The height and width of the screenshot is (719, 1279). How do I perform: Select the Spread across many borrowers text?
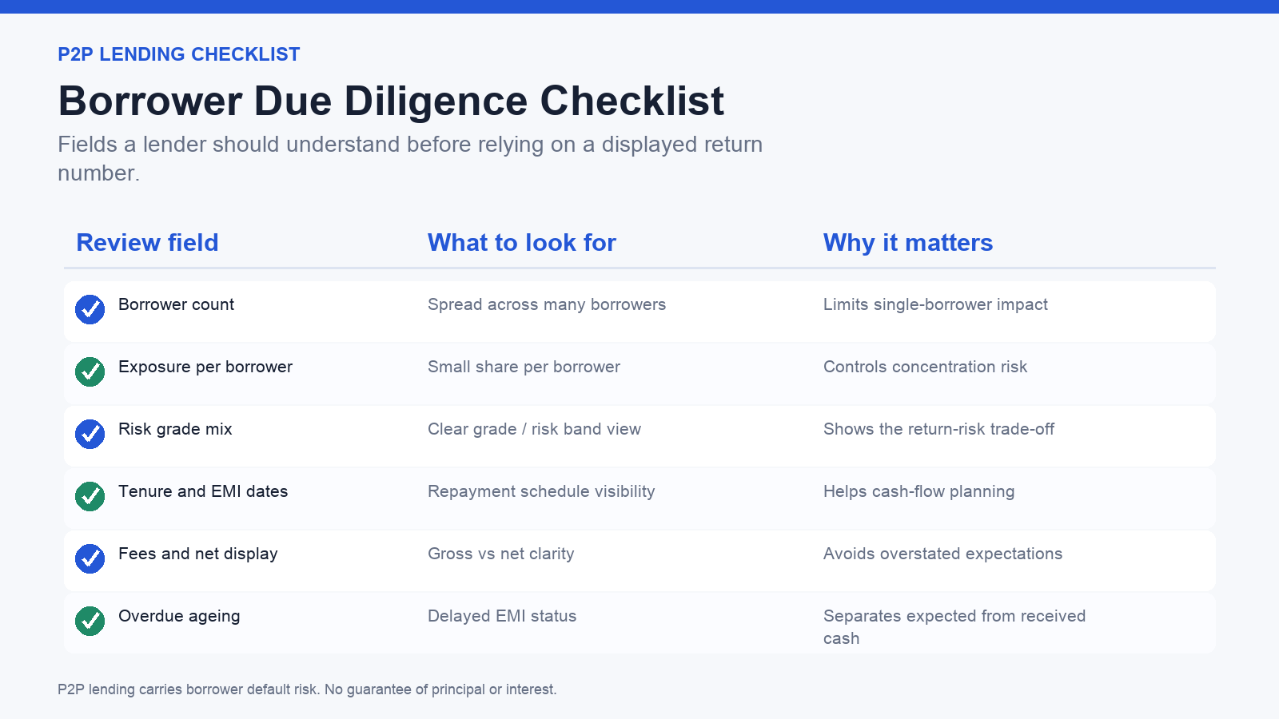[547, 304]
